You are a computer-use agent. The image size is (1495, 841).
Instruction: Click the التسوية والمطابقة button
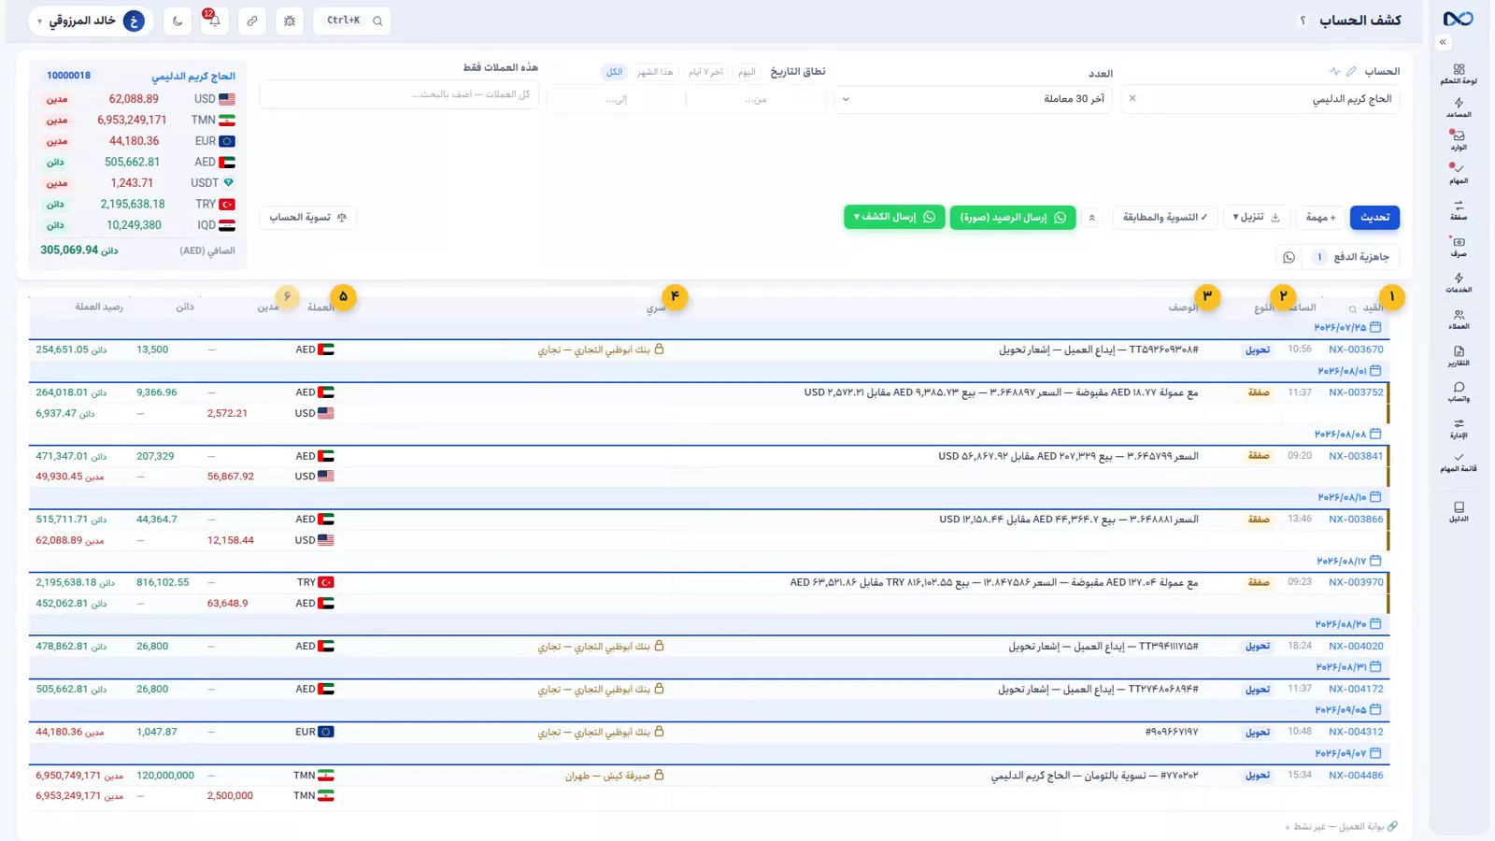[1165, 218]
